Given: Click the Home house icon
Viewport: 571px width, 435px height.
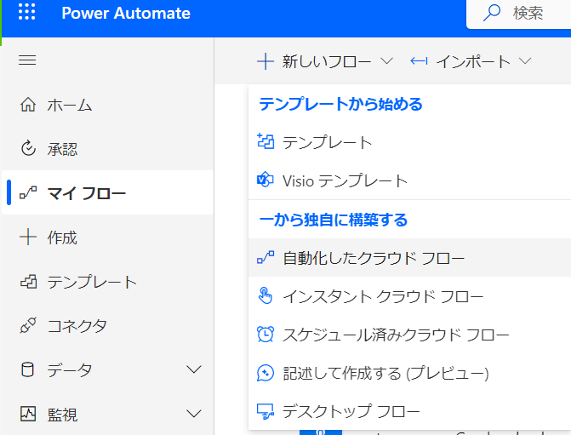Looking at the screenshot, I should pyautogui.click(x=28, y=105).
